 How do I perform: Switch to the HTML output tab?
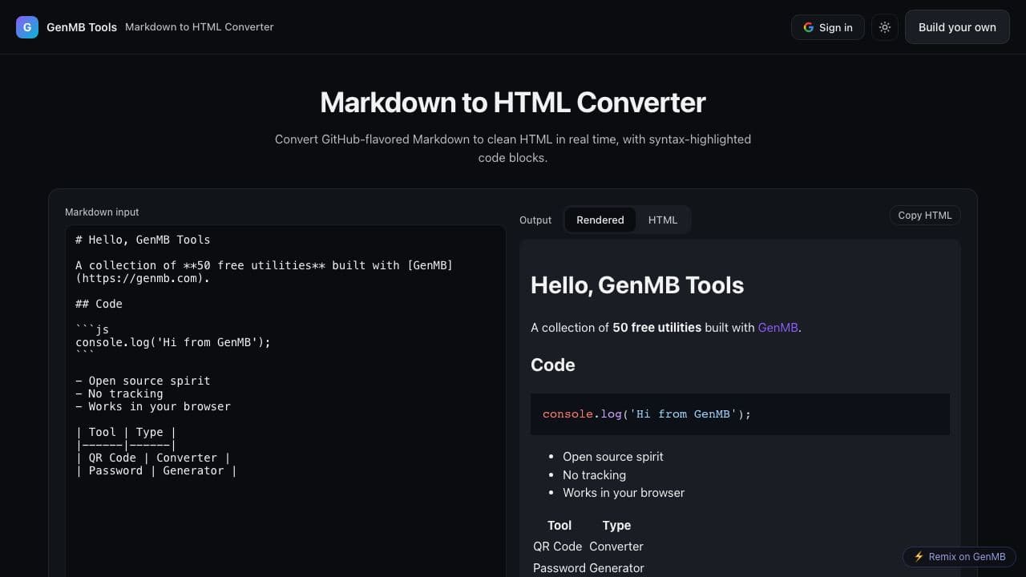click(663, 220)
